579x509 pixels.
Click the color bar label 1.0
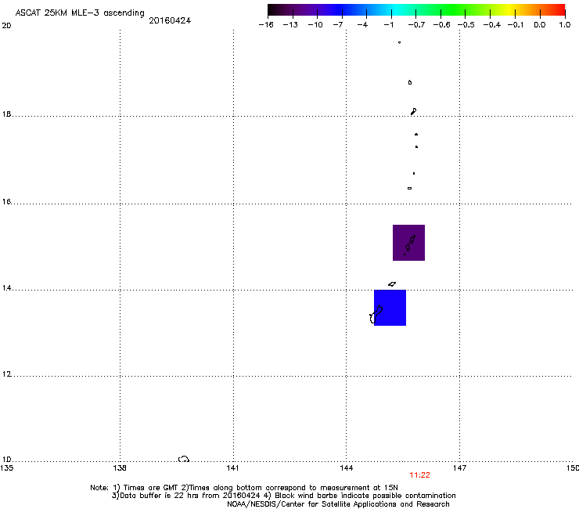click(565, 25)
